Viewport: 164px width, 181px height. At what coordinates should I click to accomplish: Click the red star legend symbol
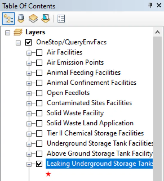tap(48, 174)
